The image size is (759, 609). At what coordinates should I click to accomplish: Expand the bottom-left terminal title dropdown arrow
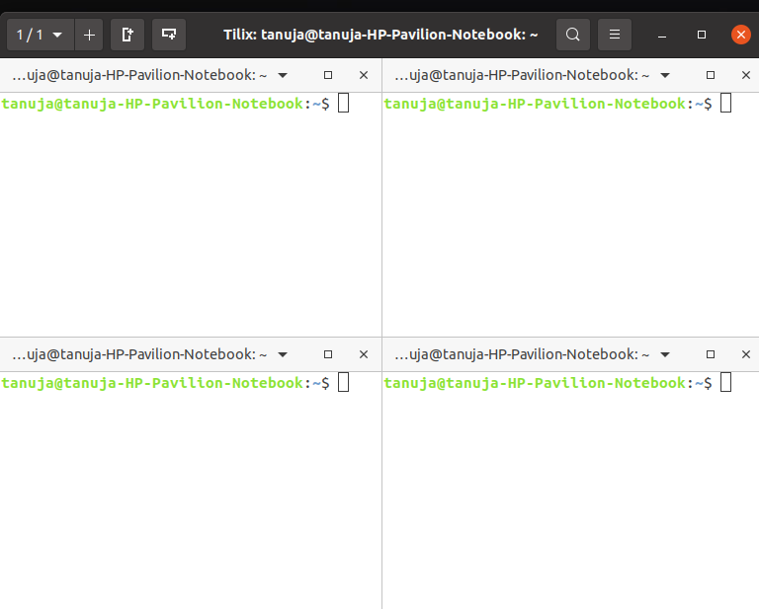coord(283,354)
